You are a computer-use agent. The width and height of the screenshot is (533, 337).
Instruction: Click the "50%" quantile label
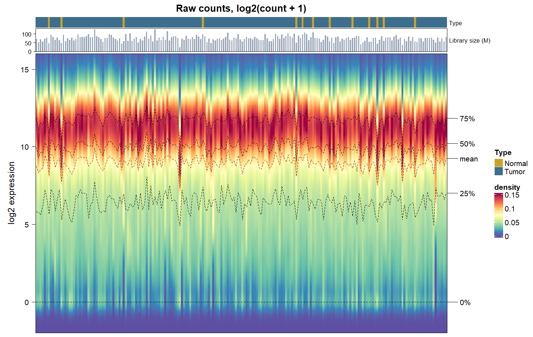(467, 144)
